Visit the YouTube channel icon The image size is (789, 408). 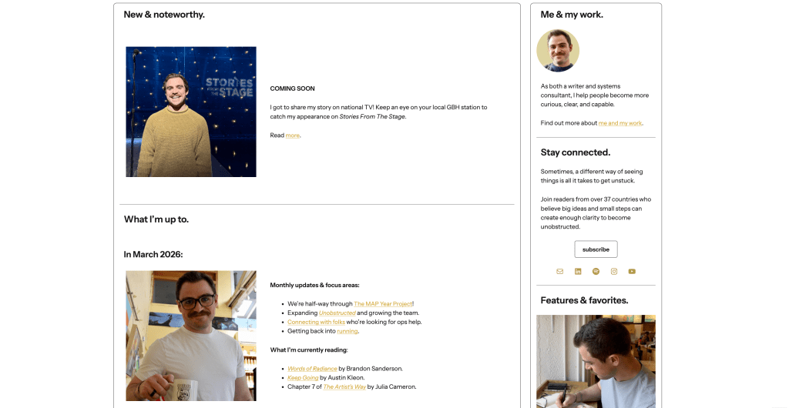coord(632,271)
